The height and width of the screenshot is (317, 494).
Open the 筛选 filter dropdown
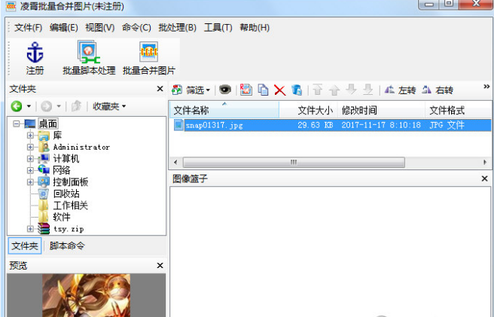[x=191, y=90]
